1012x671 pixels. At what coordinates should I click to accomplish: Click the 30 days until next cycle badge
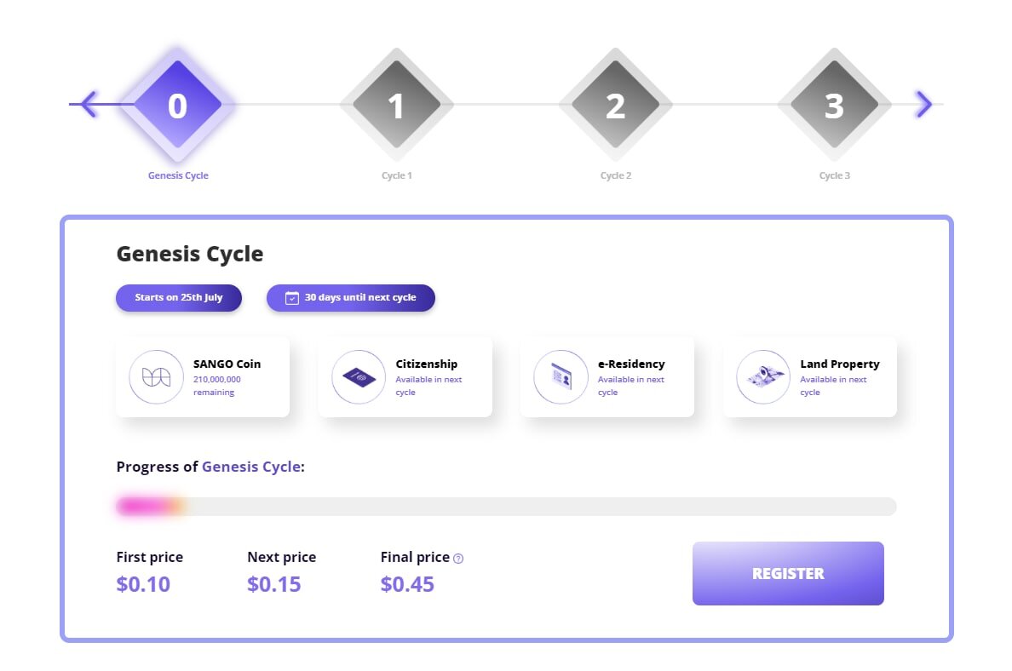[x=350, y=298]
